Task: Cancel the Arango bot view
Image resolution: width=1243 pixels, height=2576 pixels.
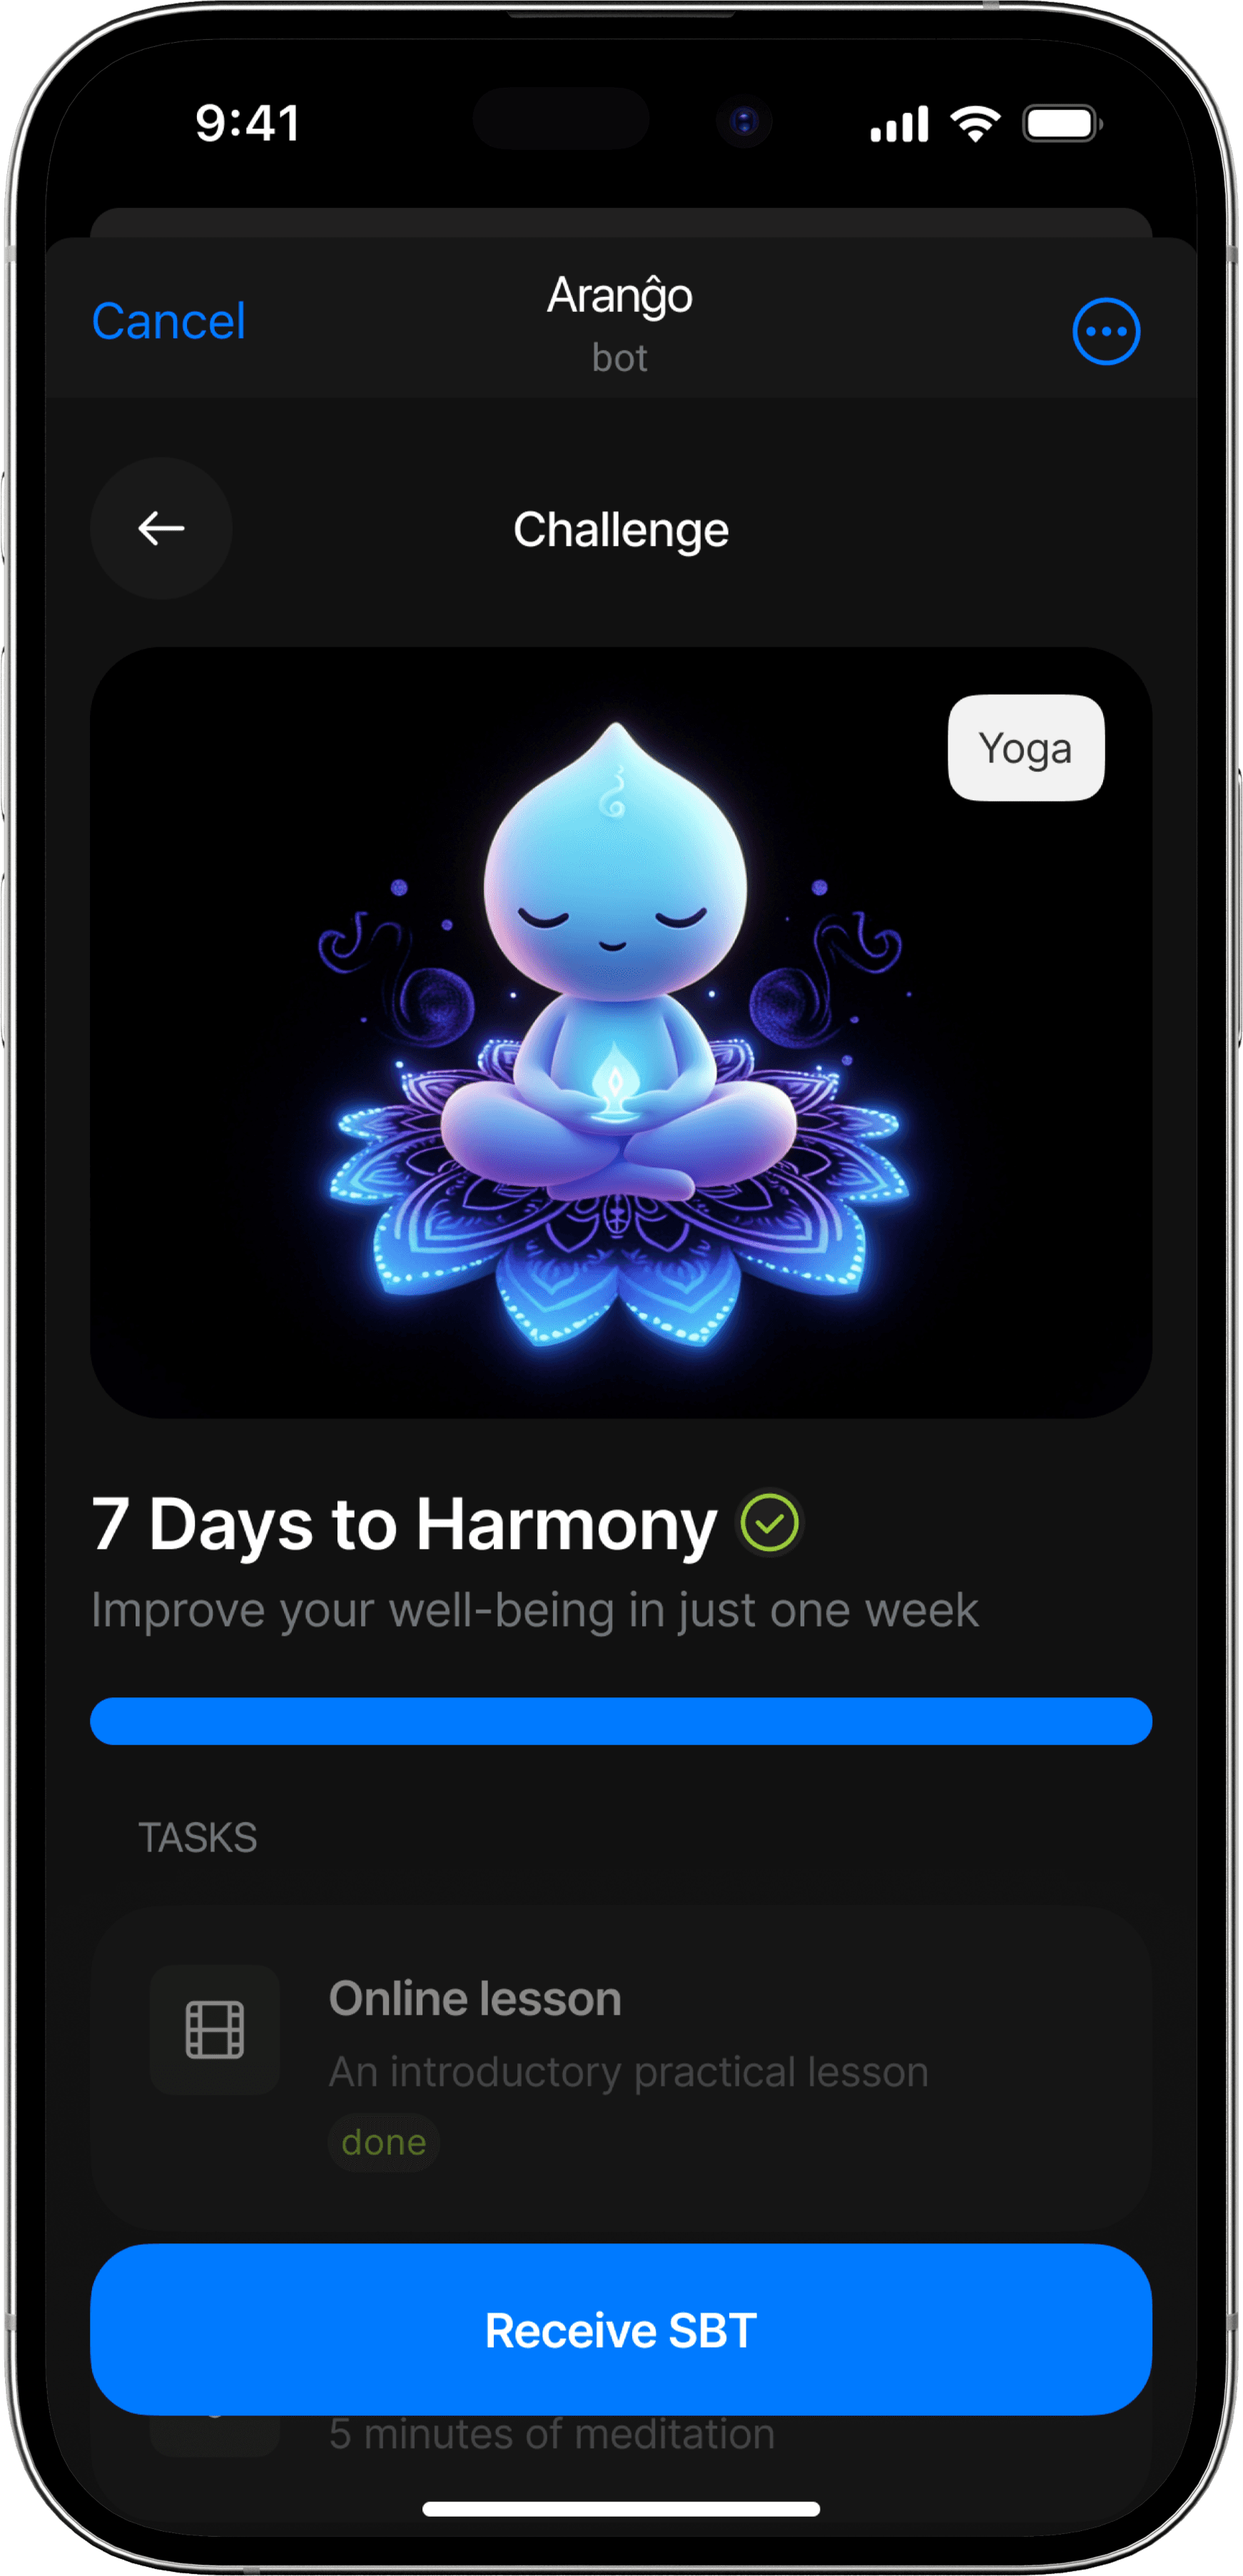Action: (x=168, y=321)
